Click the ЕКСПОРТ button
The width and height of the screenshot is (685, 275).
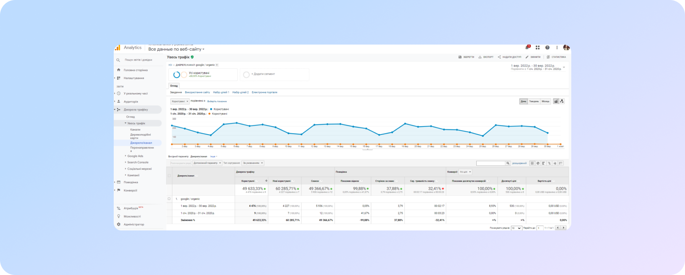click(486, 57)
